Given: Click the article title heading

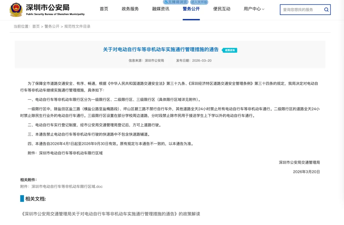Looking at the screenshot, I should (161, 50).
